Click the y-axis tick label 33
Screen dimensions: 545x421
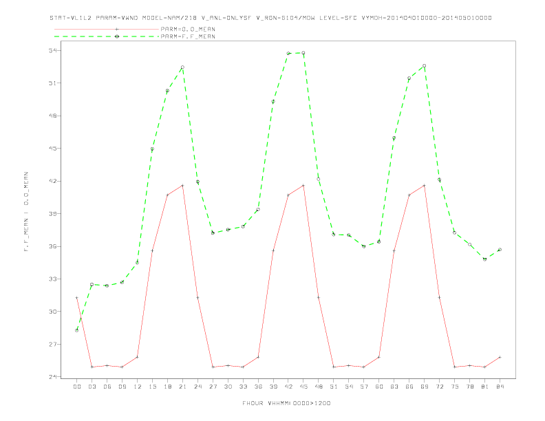(x=52, y=279)
